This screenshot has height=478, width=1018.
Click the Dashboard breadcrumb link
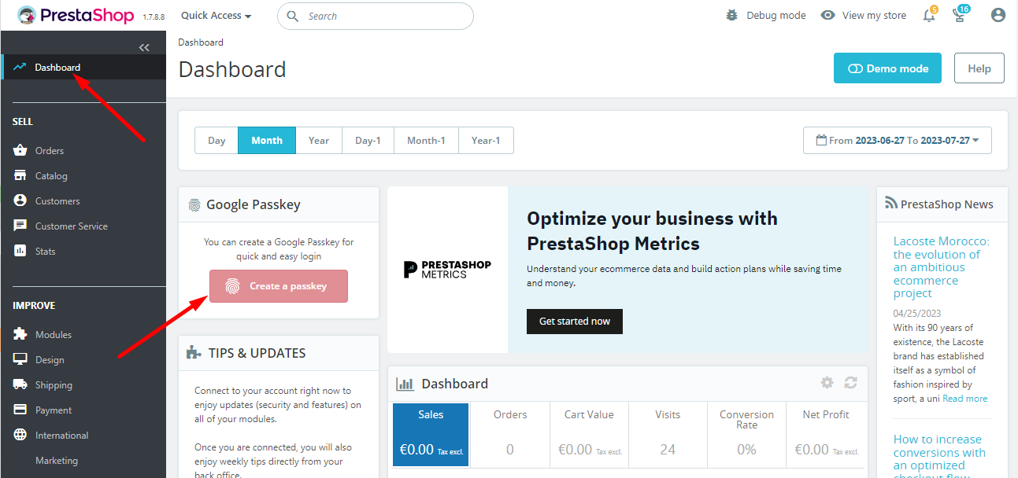point(201,42)
